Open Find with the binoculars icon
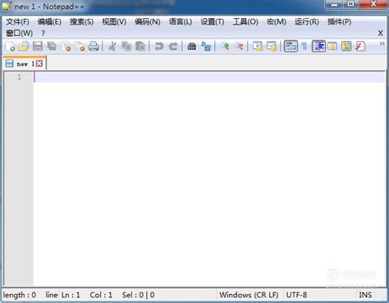The image size is (389, 303). 191,47
